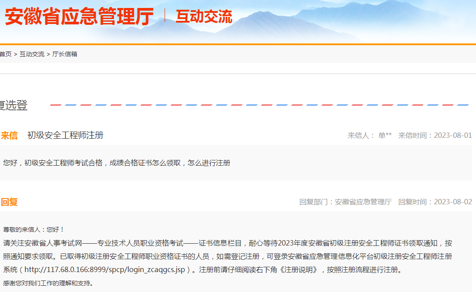The image size is (476, 292).
Task: Click the red-blue dashed envelope stripe
Action: [x=259, y=105]
